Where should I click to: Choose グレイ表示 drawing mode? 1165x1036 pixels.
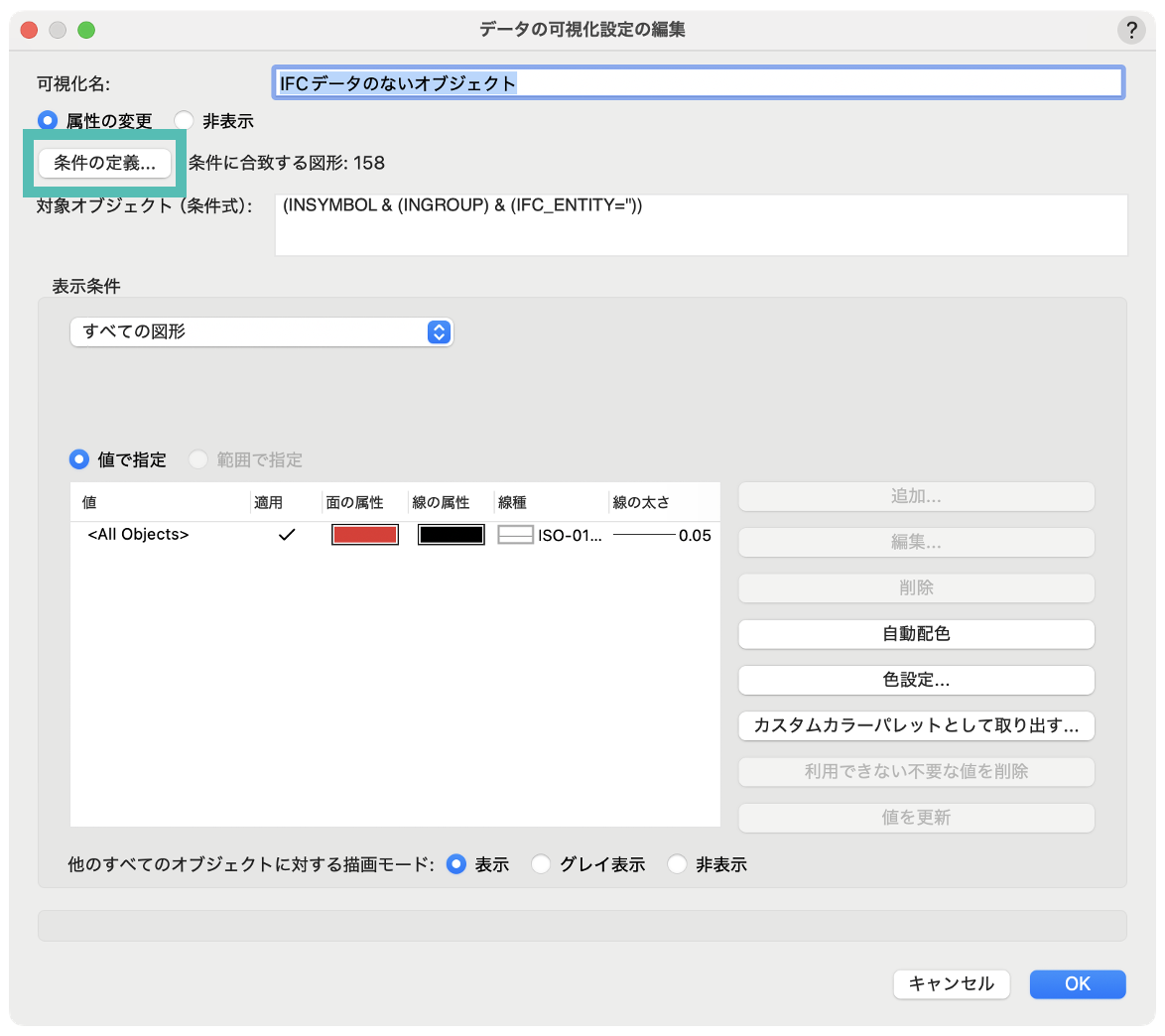pos(541,864)
